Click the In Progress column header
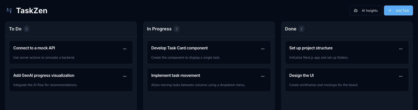This screenshot has height=110, width=418. pyautogui.click(x=159, y=29)
